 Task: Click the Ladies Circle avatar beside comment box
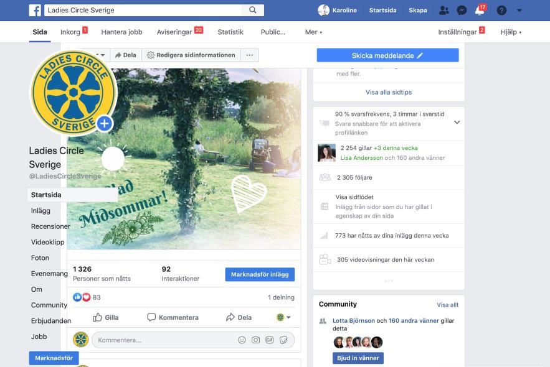pos(81,340)
